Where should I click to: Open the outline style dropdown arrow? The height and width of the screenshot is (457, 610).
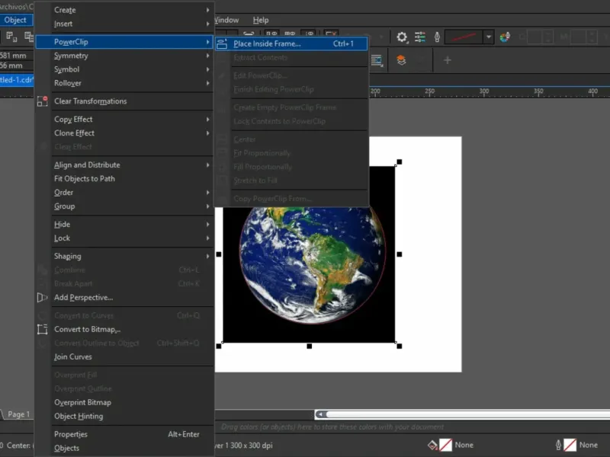coord(490,37)
